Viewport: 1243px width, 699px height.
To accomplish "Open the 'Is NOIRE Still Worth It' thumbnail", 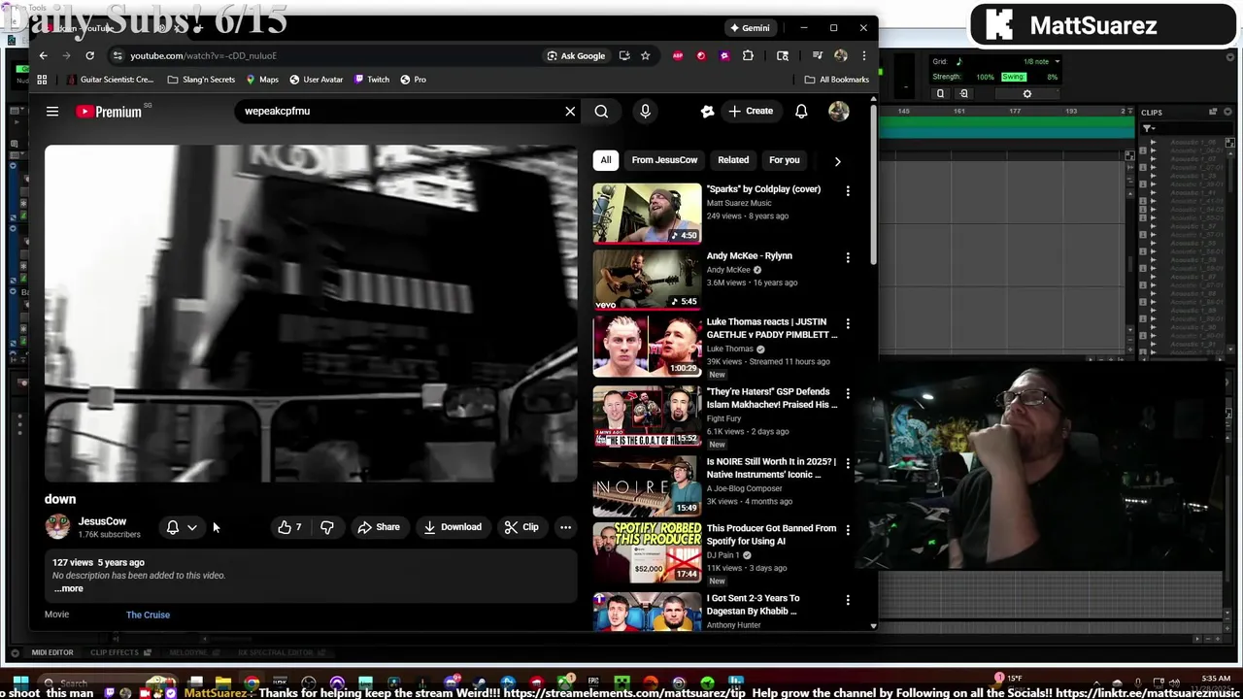I will tap(647, 485).
